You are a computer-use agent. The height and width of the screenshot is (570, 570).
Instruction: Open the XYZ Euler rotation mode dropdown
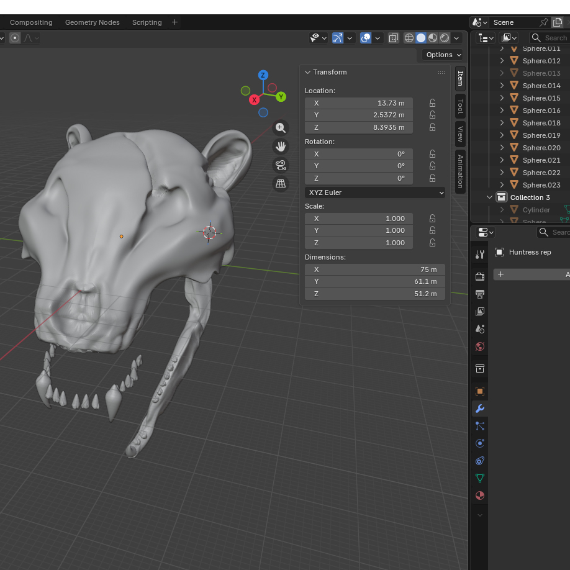[x=375, y=192]
